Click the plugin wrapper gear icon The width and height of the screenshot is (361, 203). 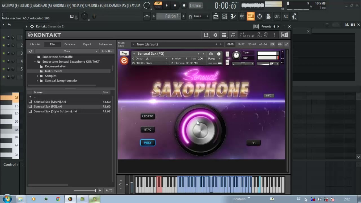(x=32, y=27)
